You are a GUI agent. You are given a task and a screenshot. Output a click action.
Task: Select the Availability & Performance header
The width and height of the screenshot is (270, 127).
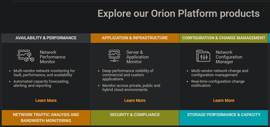[x=46, y=38]
